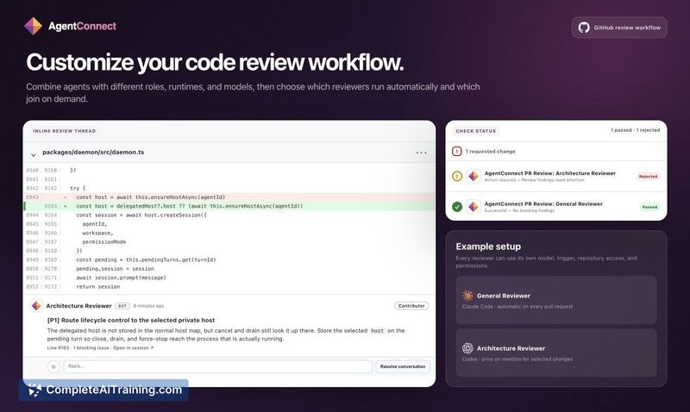The width and height of the screenshot is (690, 412).
Task: Click the round avatar icon beside Reply
Action: [53, 366]
